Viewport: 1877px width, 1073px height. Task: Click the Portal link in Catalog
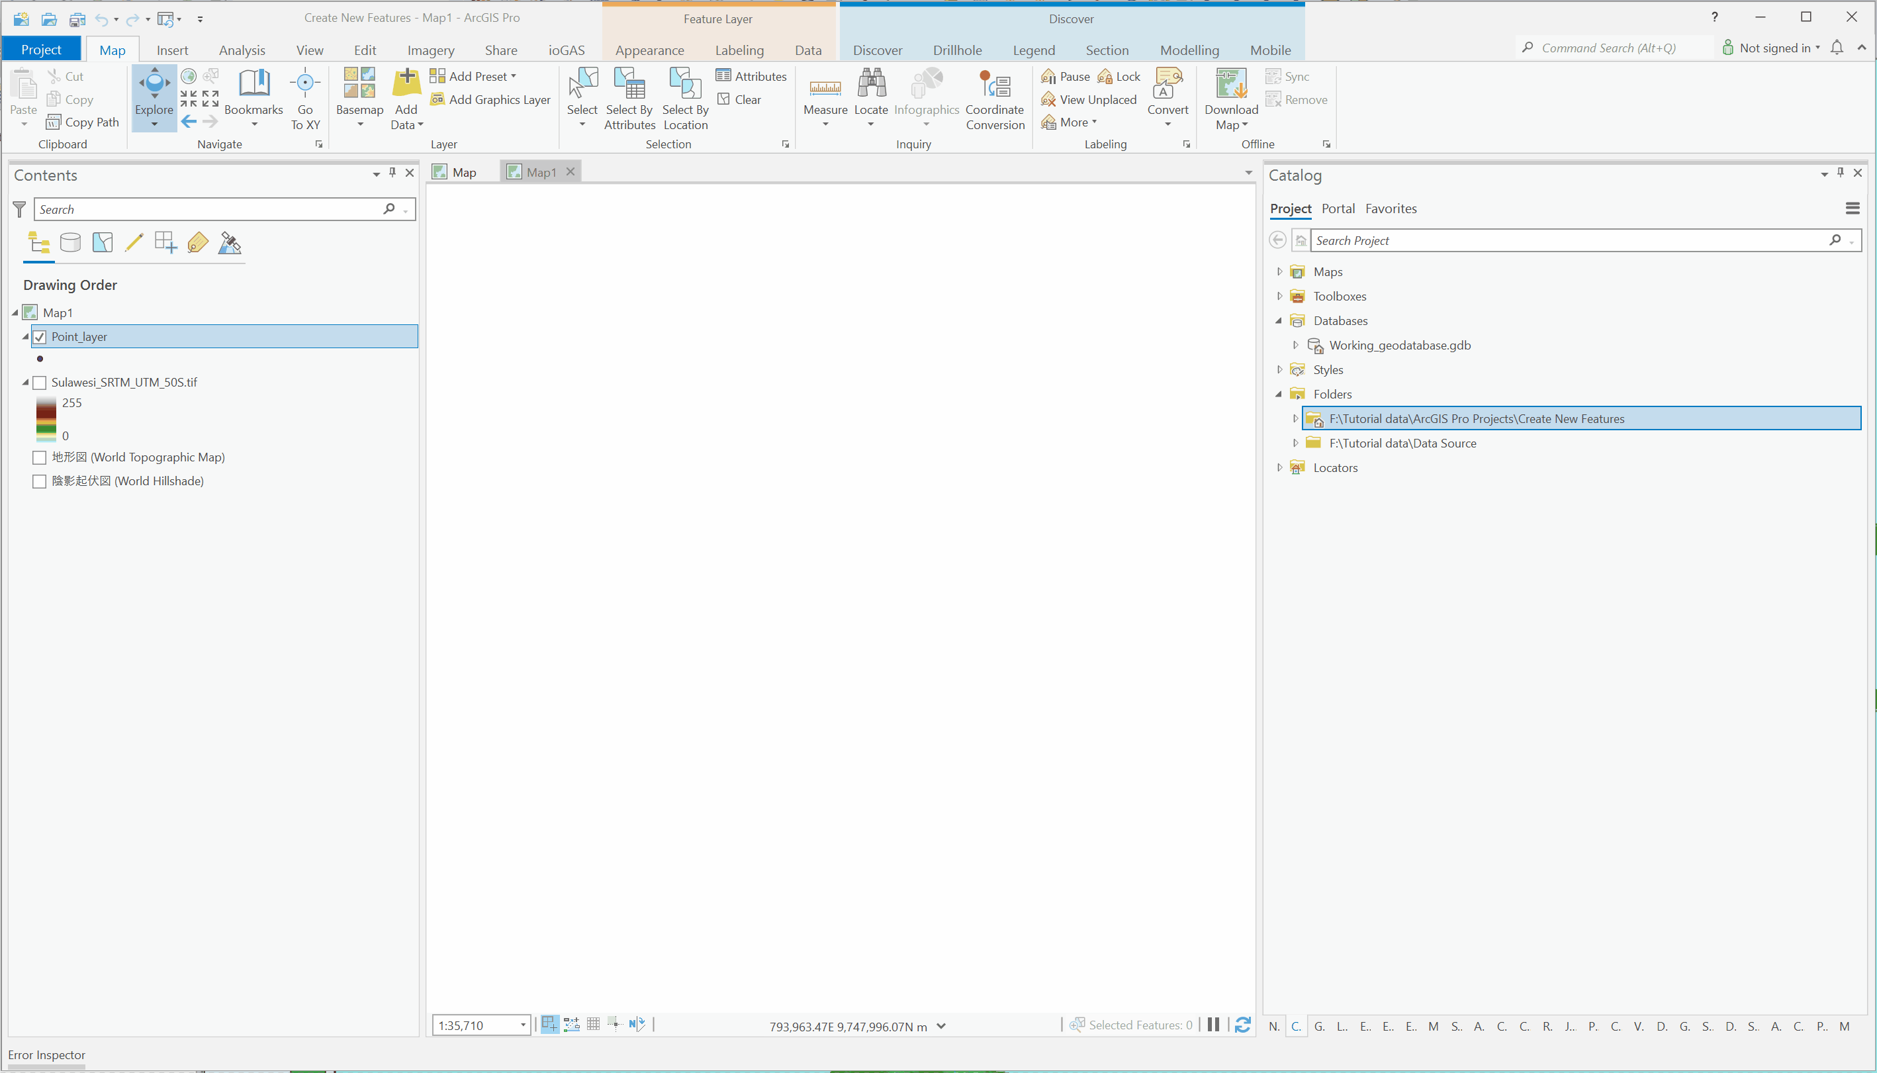1338,209
